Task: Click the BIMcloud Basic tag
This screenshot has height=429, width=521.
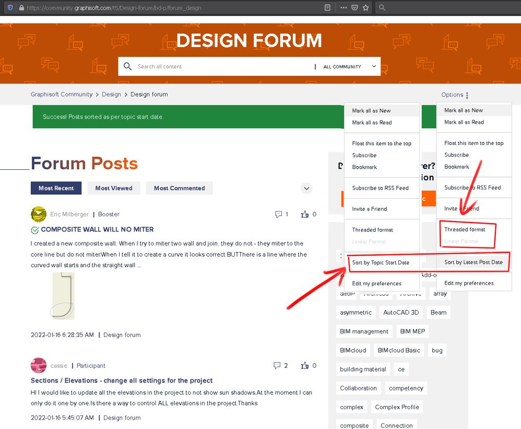Action: point(399,351)
